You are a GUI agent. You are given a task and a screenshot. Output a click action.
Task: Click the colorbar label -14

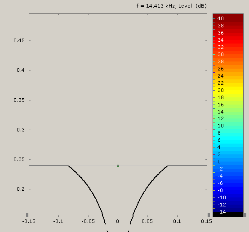(222, 212)
